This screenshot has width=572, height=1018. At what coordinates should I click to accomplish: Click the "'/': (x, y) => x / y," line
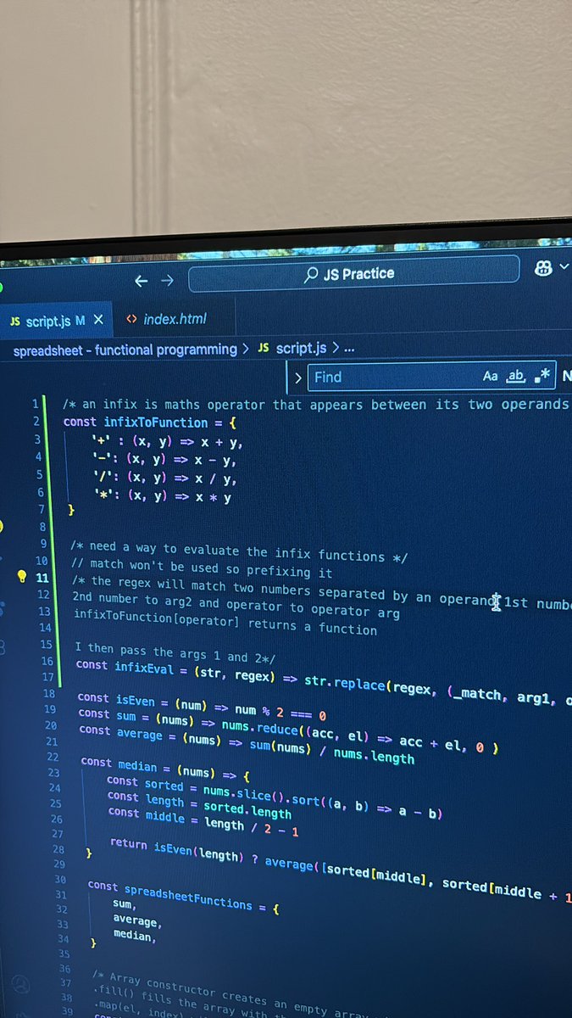(164, 479)
